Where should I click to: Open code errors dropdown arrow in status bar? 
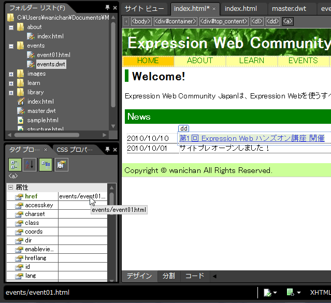tap(299, 293)
